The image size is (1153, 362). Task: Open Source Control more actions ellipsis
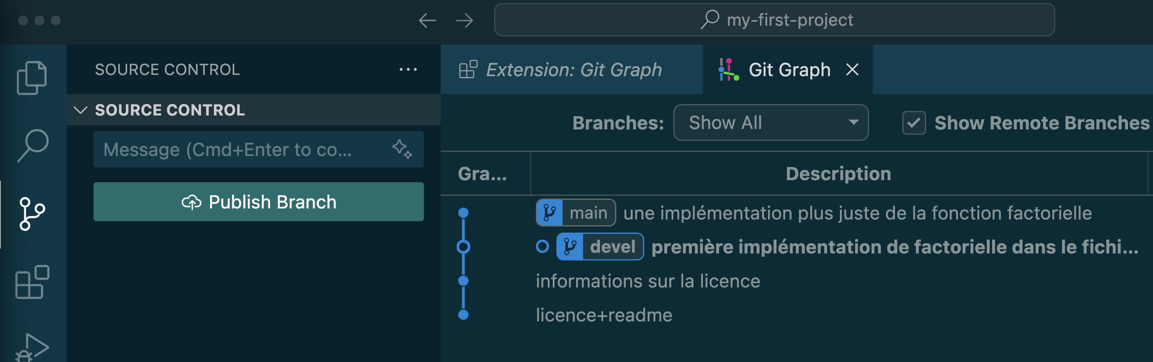408,70
